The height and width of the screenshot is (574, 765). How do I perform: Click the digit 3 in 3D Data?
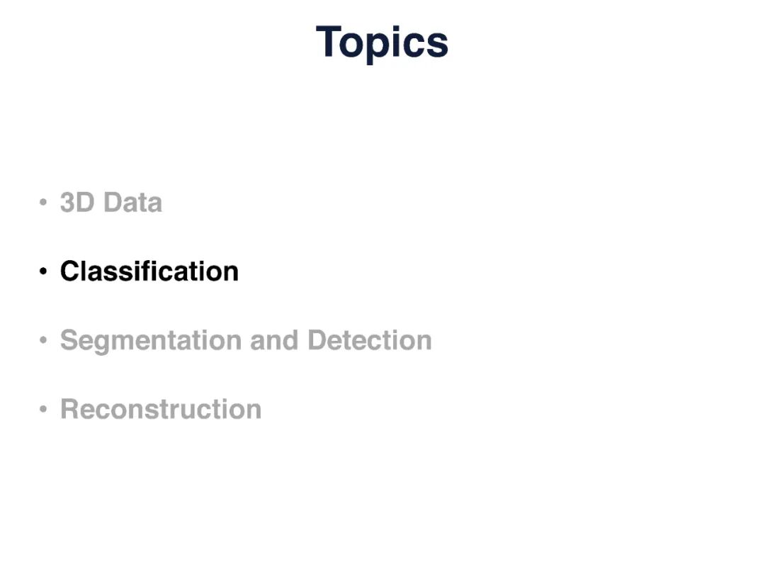[69, 203]
